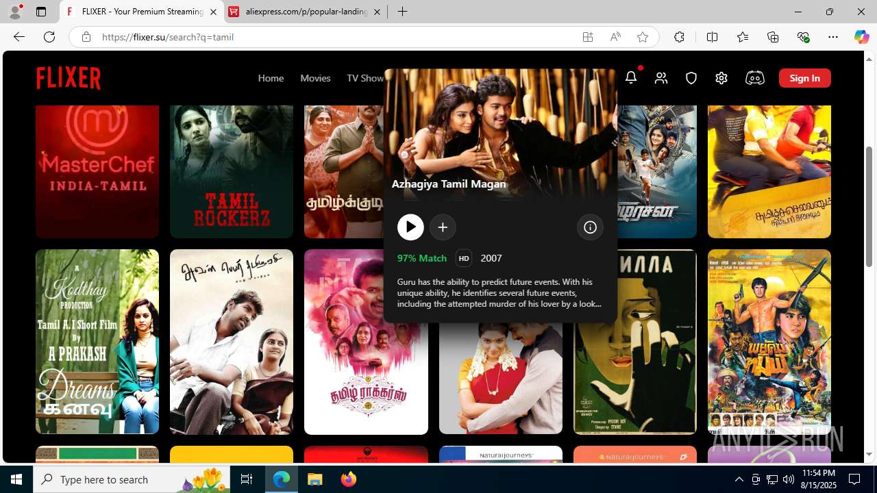877x493 pixels.
Task: Click the shield icon in Flixer header
Action: tap(691, 78)
